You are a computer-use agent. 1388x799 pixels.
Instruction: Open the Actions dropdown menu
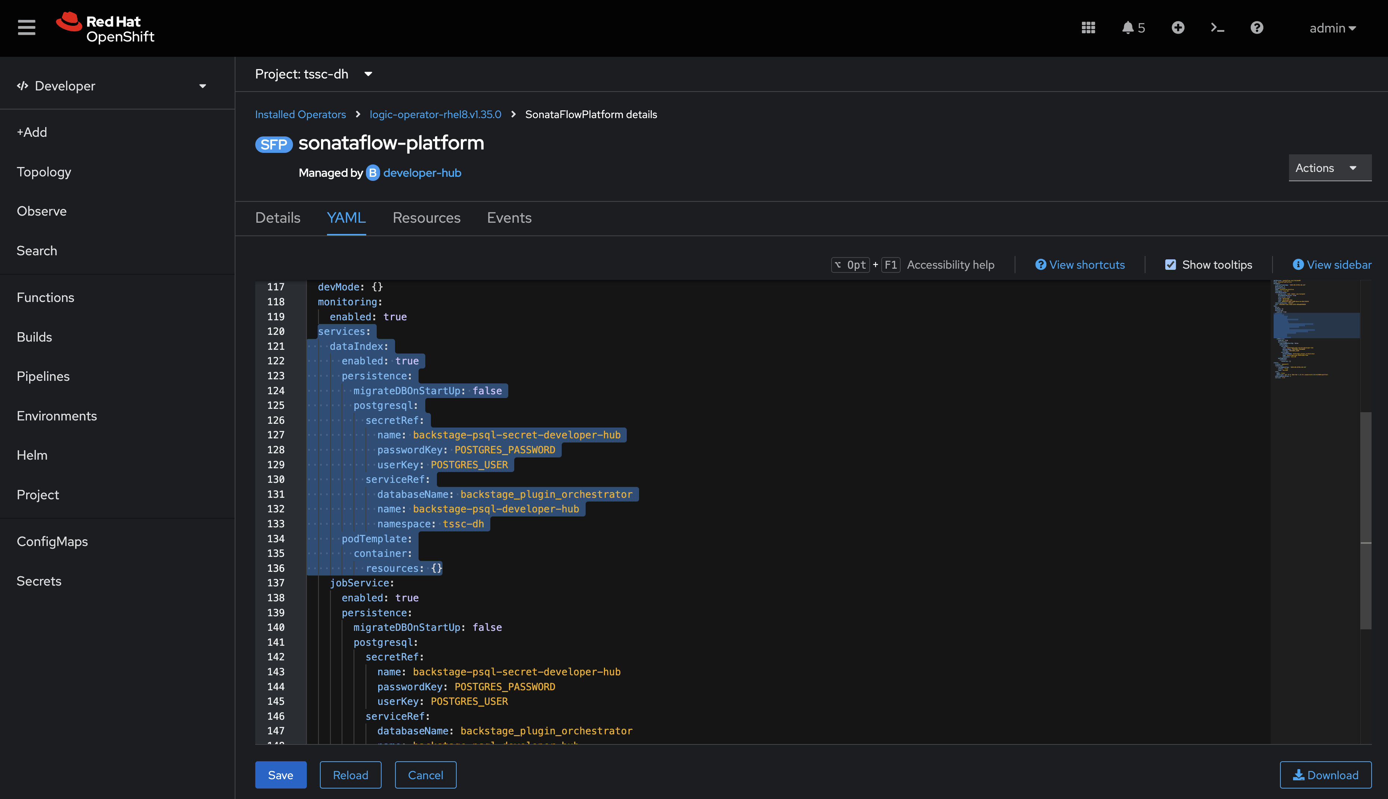pos(1329,167)
